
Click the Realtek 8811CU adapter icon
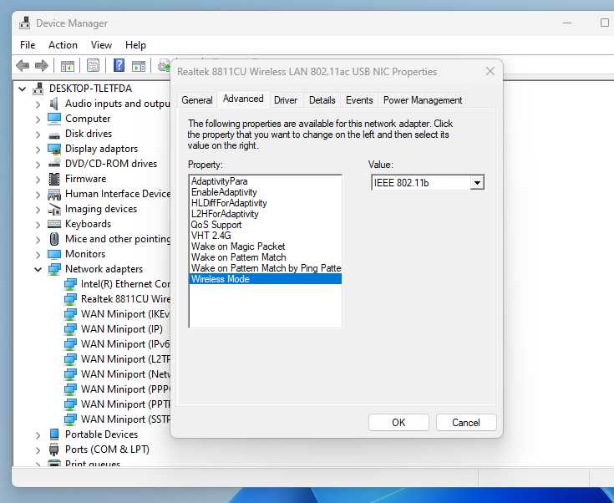70,299
